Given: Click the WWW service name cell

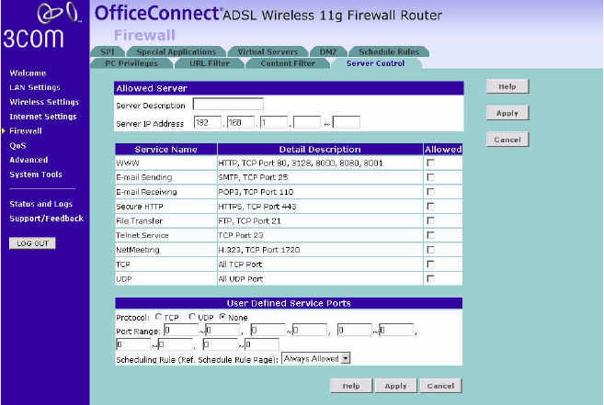Looking at the screenshot, I should [x=166, y=163].
